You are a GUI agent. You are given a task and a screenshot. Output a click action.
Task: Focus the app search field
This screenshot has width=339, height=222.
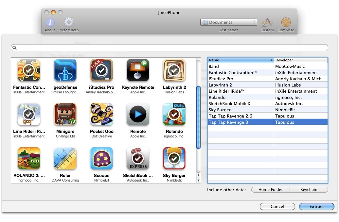(169, 48)
